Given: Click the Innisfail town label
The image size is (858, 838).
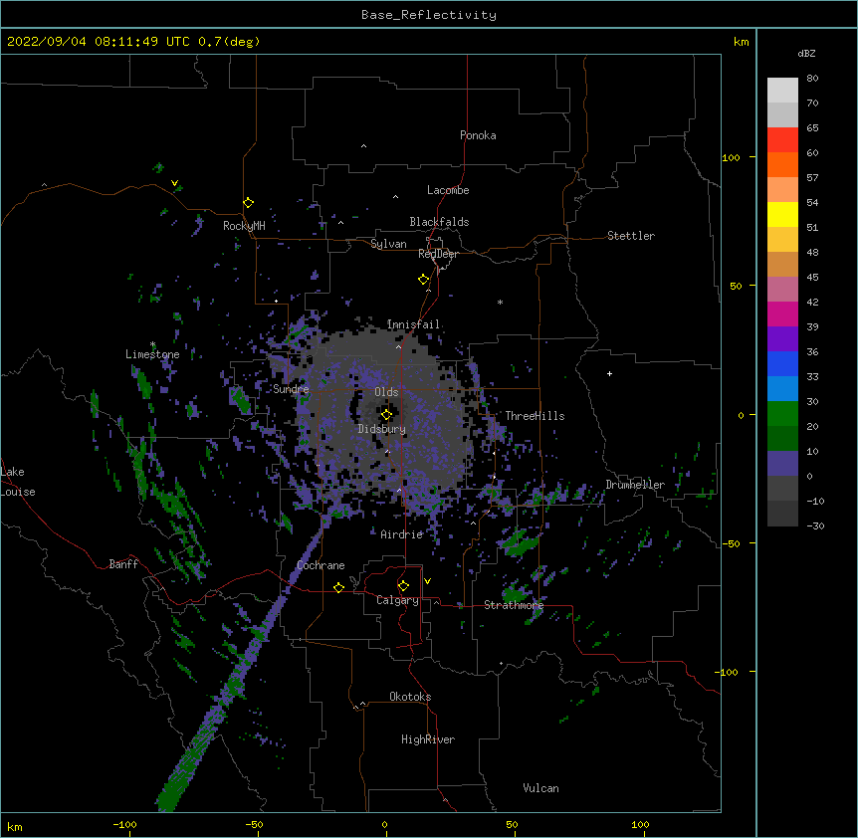Looking at the screenshot, I should [x=413, y=324].
